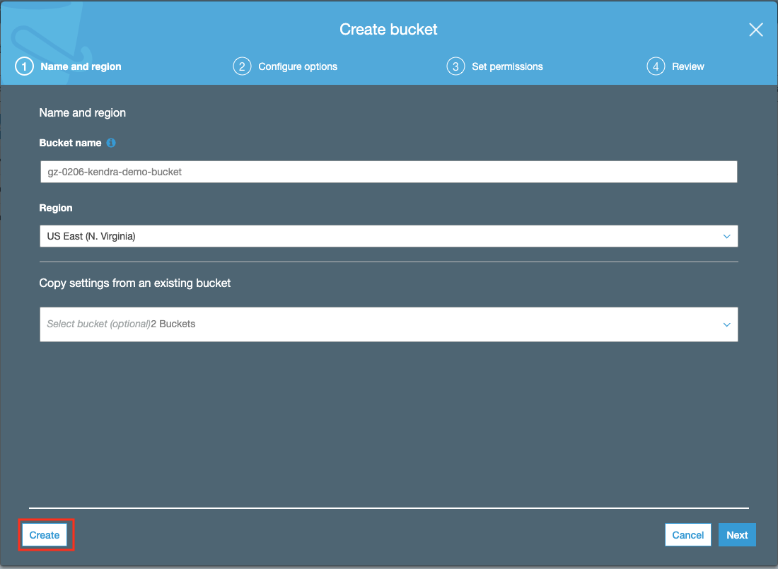Click Copy settings from an existing bucket heading
778x569 pixels.
pos(135,283)
